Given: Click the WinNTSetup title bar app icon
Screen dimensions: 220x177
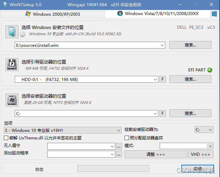Looking at the screenshot, I should click(5, 5).
